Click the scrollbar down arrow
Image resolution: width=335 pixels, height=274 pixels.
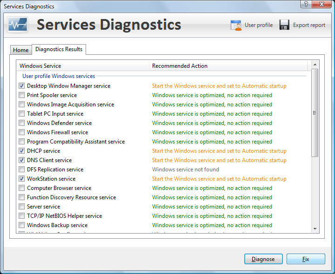tap(315, 229)
